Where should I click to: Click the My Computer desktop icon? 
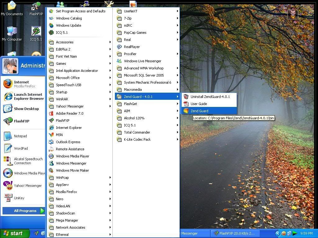pyautogui.click(x=12, y=31)
